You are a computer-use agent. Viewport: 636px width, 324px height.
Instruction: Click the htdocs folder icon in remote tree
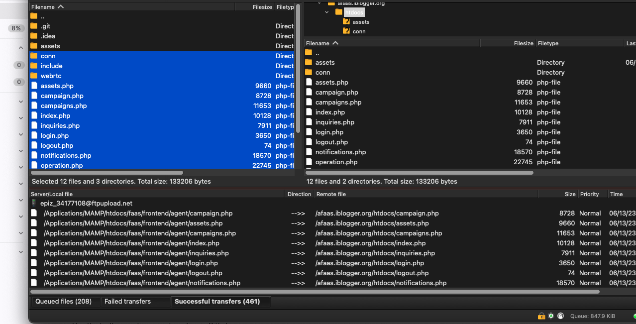click(338, 12)
